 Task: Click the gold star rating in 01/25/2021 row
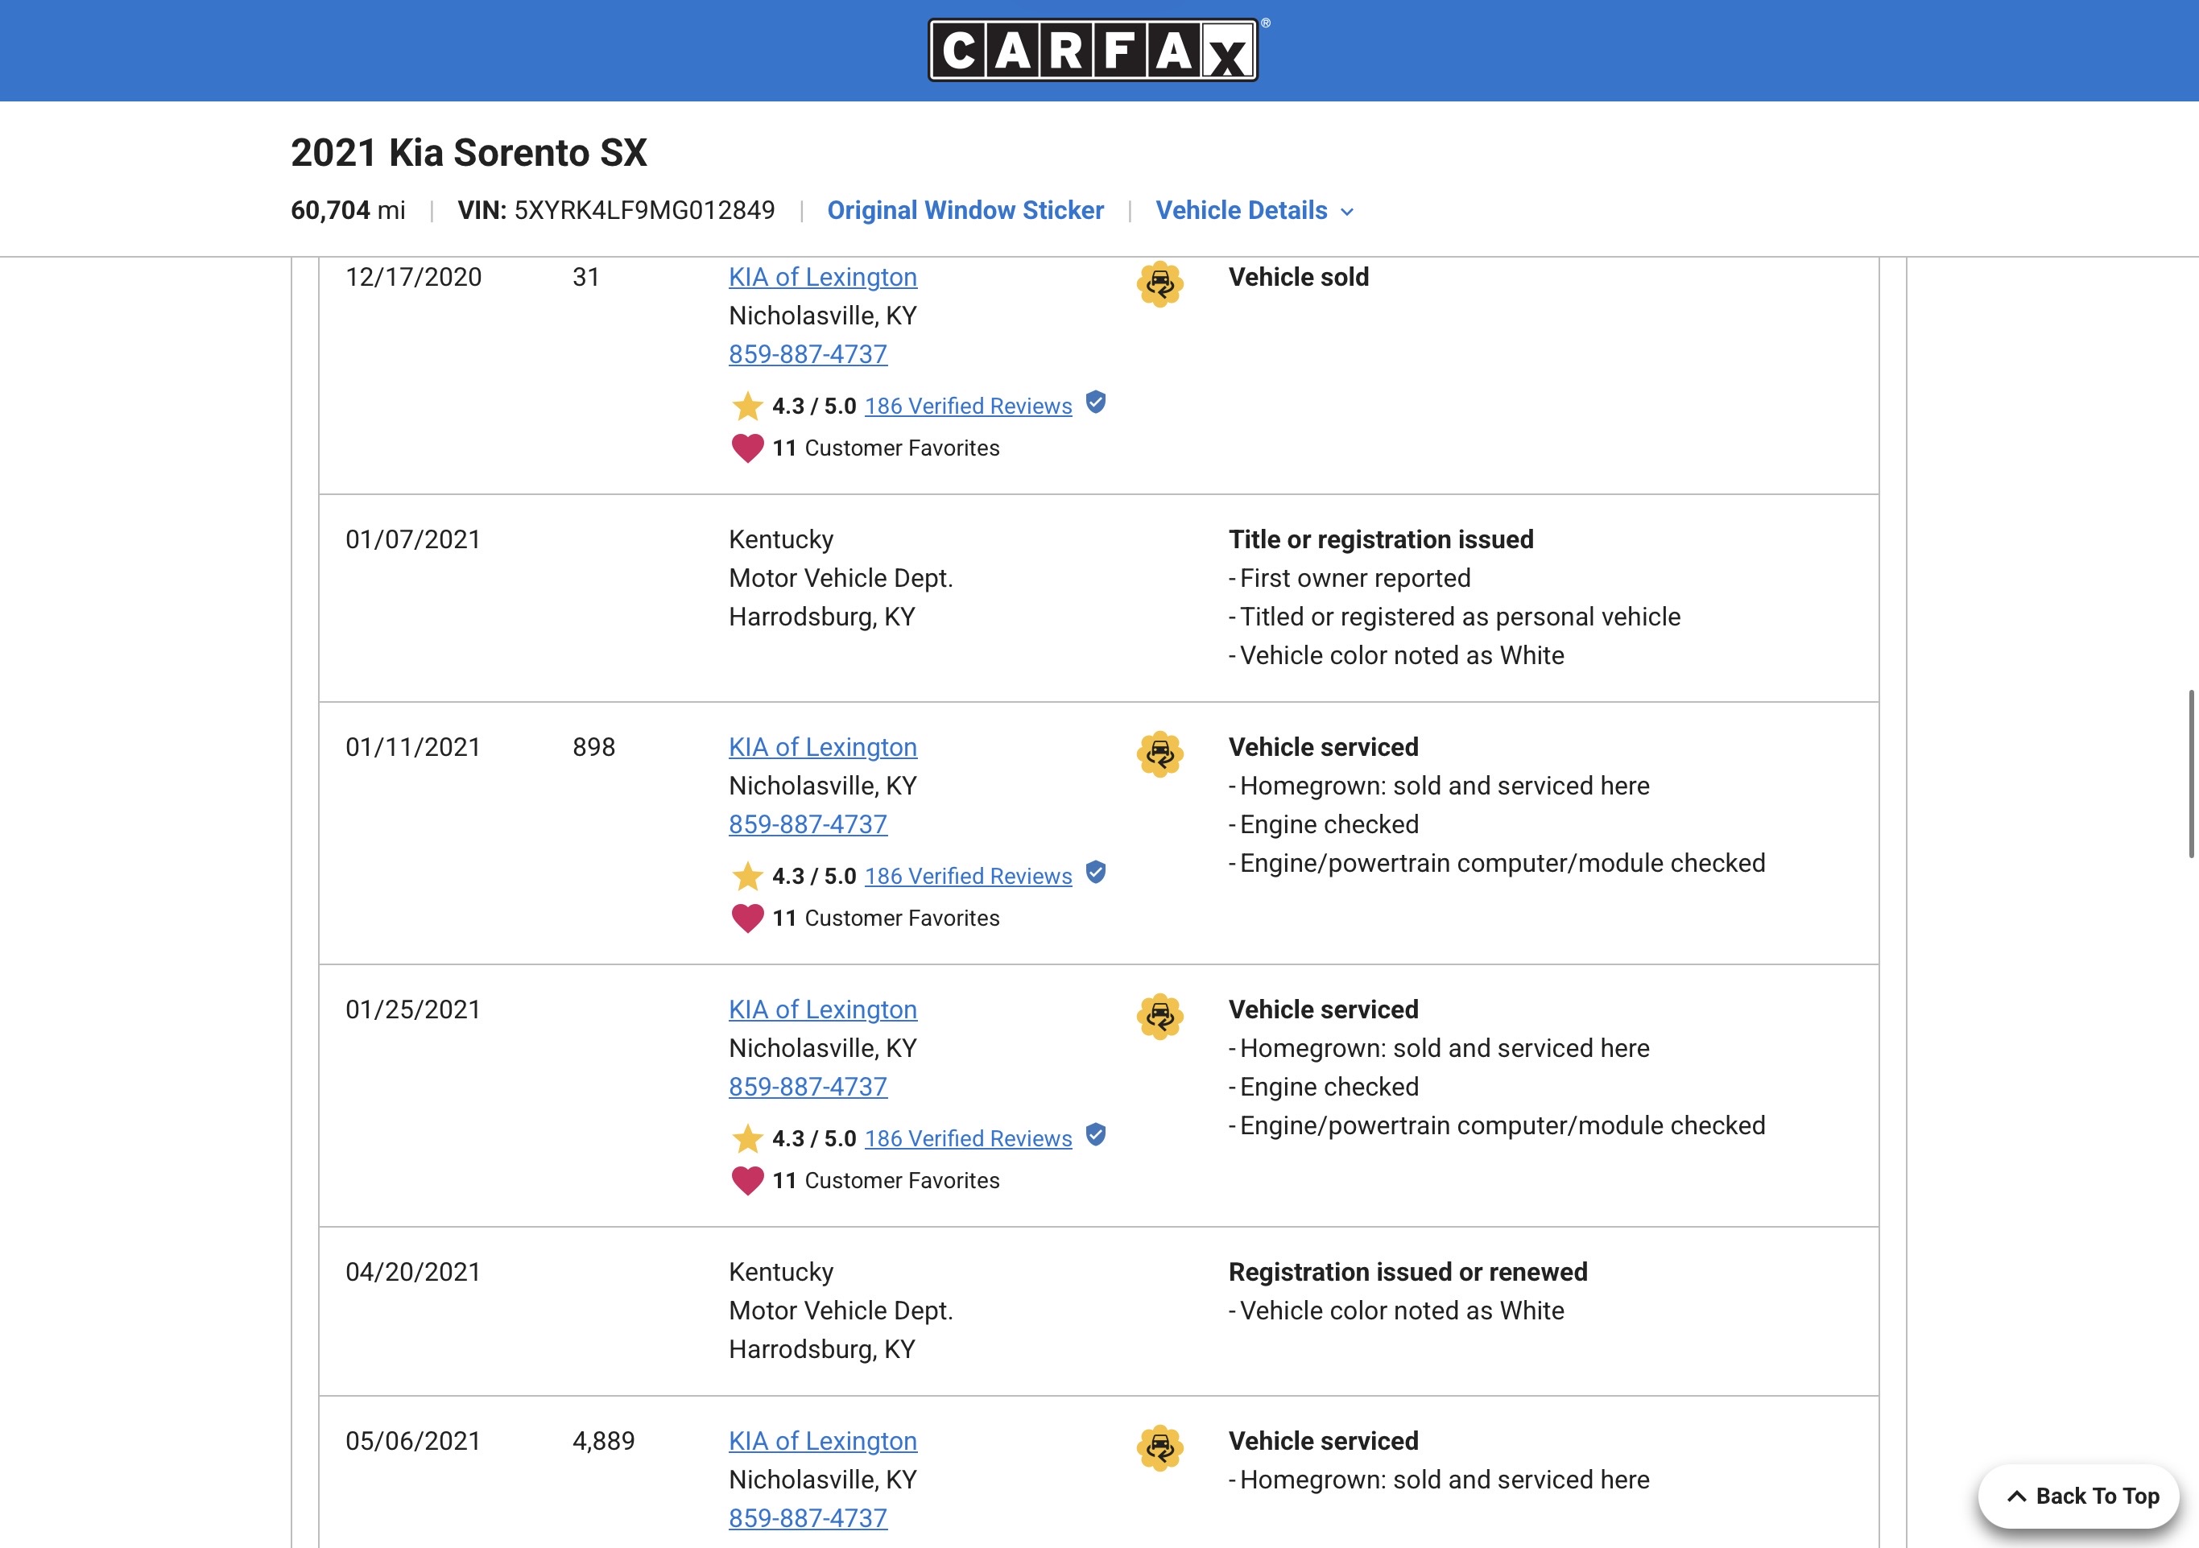coord(747,1138)
